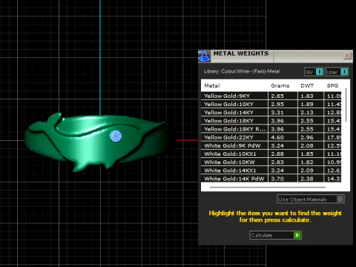
Task: Click the Library: Cutout White label
Action: pos(242,71)
